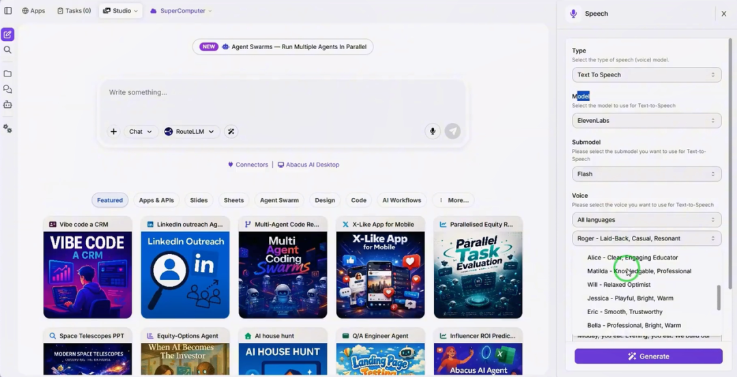Select the Design tab

pyautogui.click(x=325, y=200)
